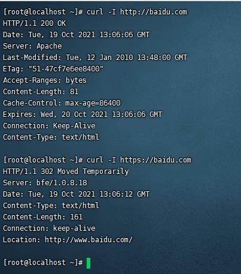Click the 'Content-Length: 161' line
241x274 pixels.
point(42,217)
